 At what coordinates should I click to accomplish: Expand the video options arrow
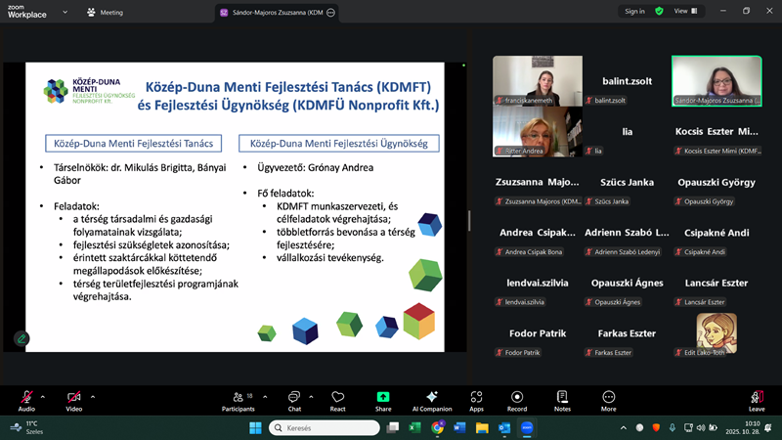(93, 395)
